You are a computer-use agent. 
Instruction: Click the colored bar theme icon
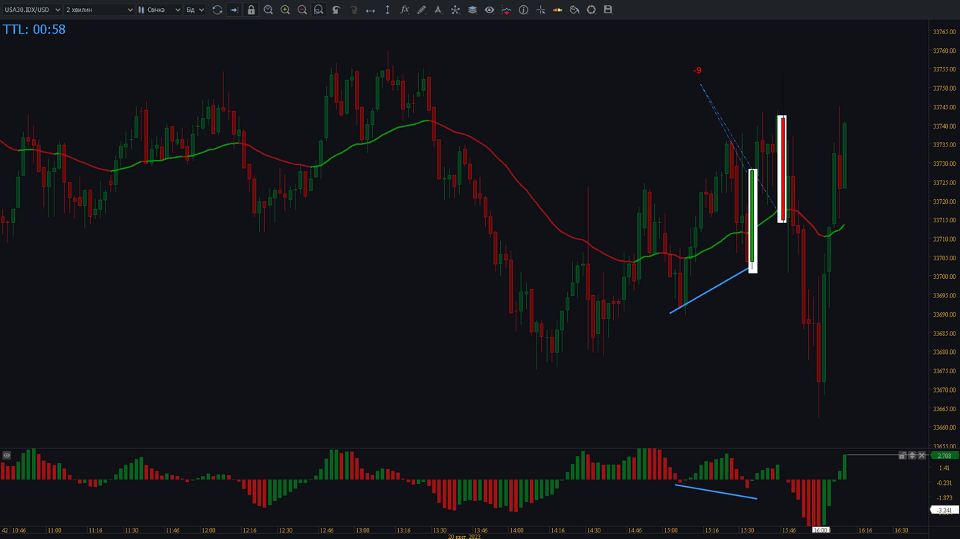tap(557, 10)
